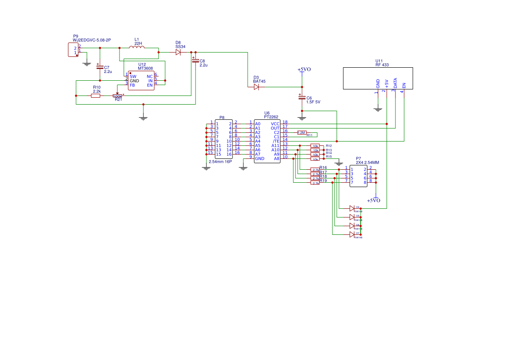Pick the C8 capacitor symbol
The height and width of the screenshot is (359, 508).
(x=196, y=61)
